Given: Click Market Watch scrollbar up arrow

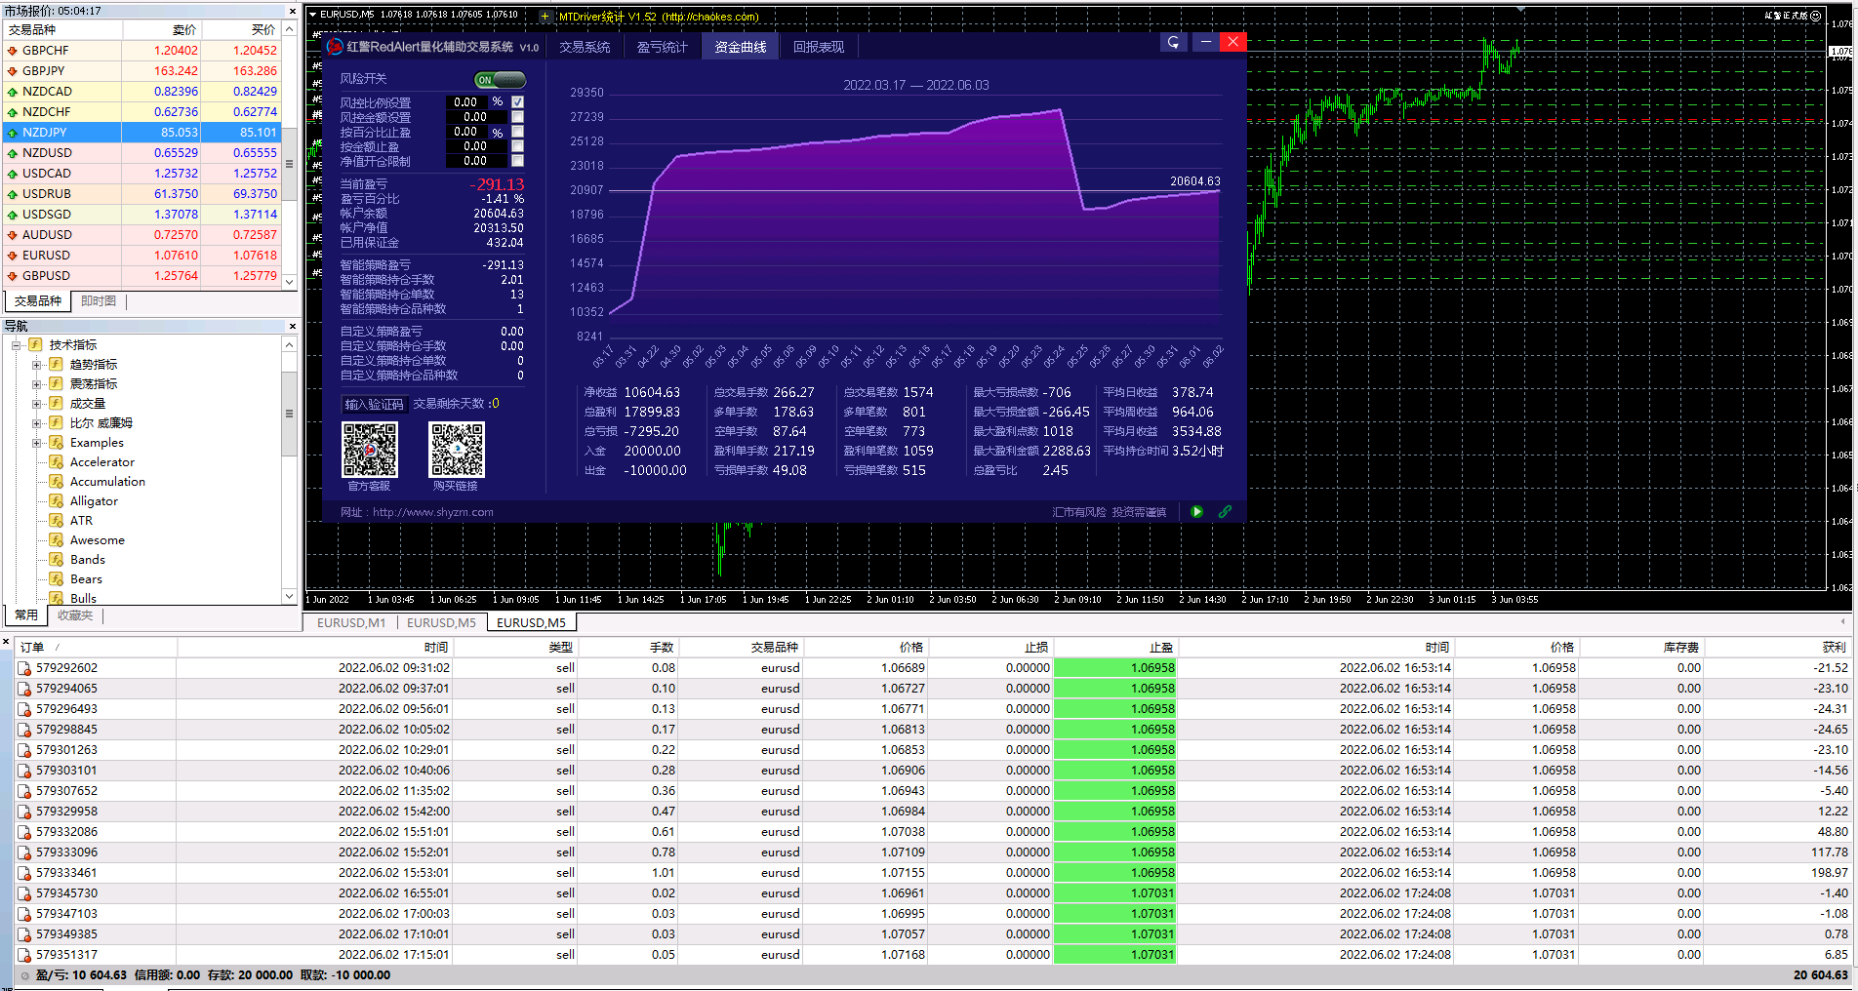Looking at the screenshot, I should point(289,29).
